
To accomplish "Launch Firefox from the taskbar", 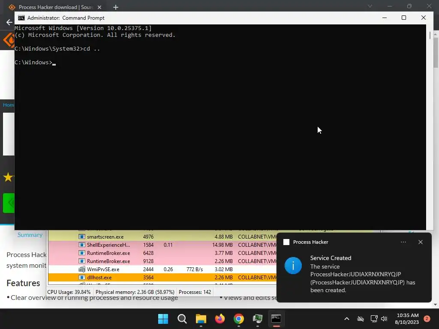I will [x=220, y=319].
